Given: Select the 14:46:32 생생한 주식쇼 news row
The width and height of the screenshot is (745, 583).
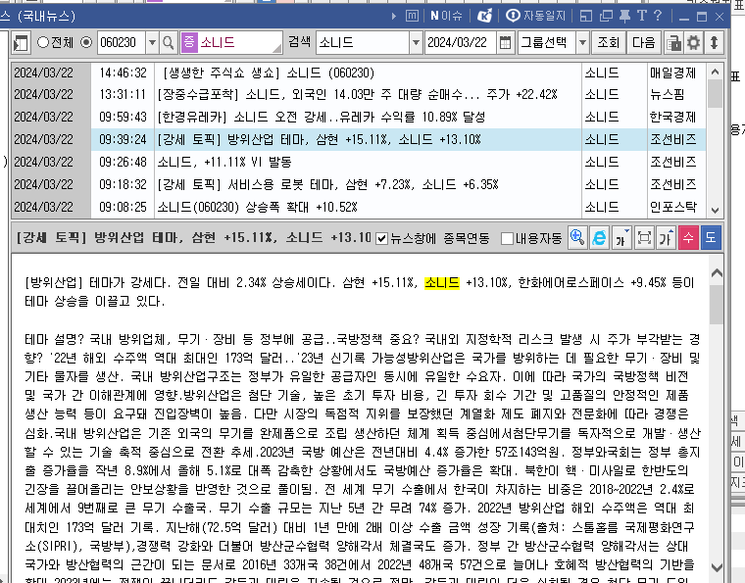Looking at the screenshot, I should pos(359,73).
